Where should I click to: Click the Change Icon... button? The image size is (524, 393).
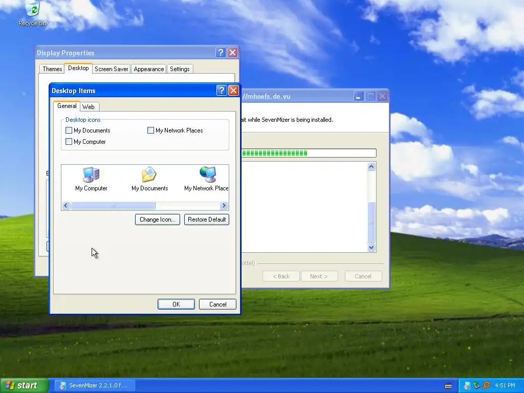tap(158, 220)
